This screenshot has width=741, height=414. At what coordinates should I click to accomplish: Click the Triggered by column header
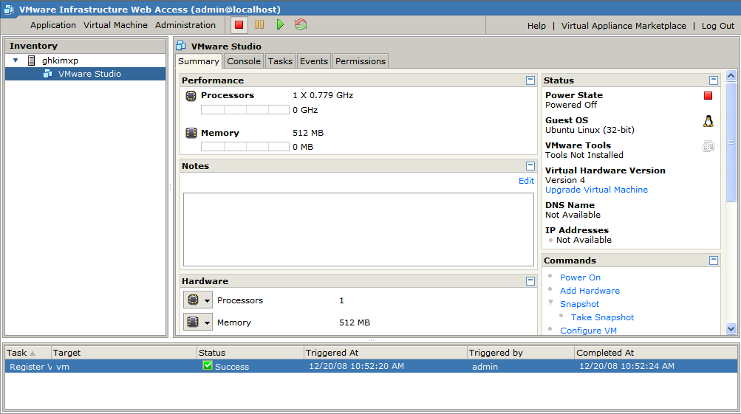(x=521, y=353)
